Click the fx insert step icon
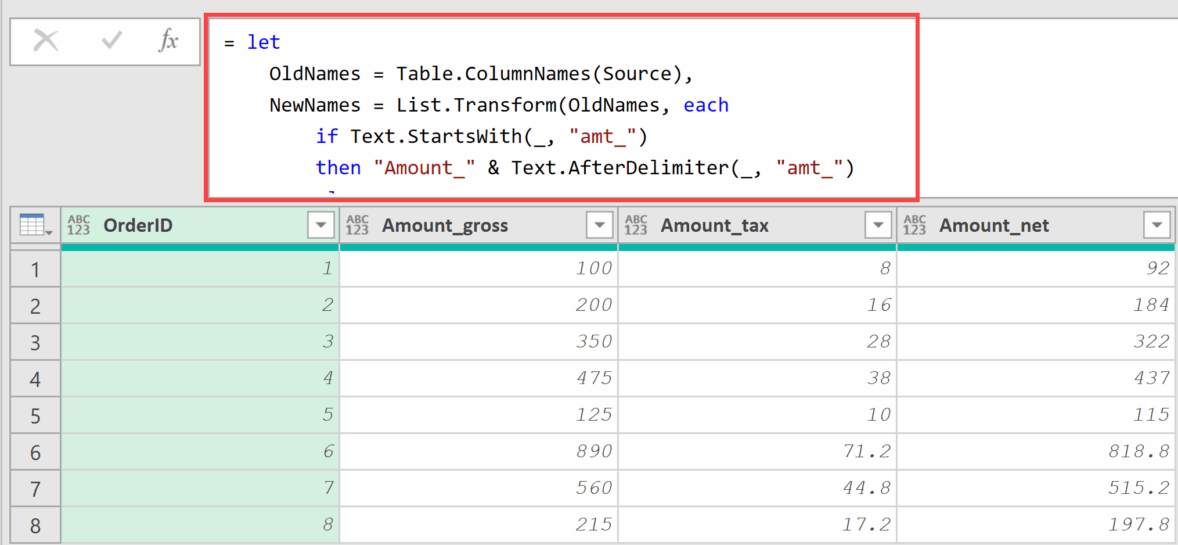This screenshot has height=545, width=1178. (x=168, y=41)
